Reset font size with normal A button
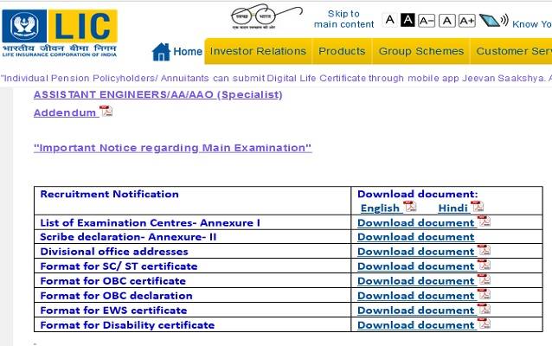This screenshot has height=346, width=552. tap(447, 21)
